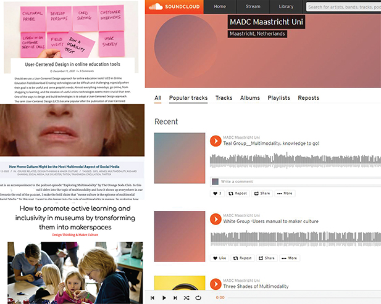Screen dimensions: 381x304
Task: Select the Playlists tab
Action: click(278, 98)
